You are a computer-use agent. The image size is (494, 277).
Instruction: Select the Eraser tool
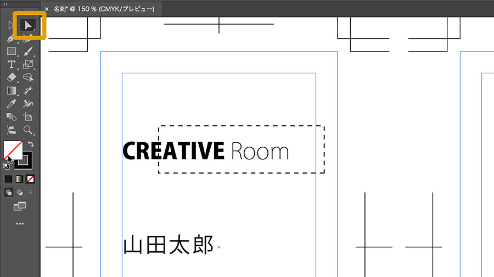tap(12, 78)
